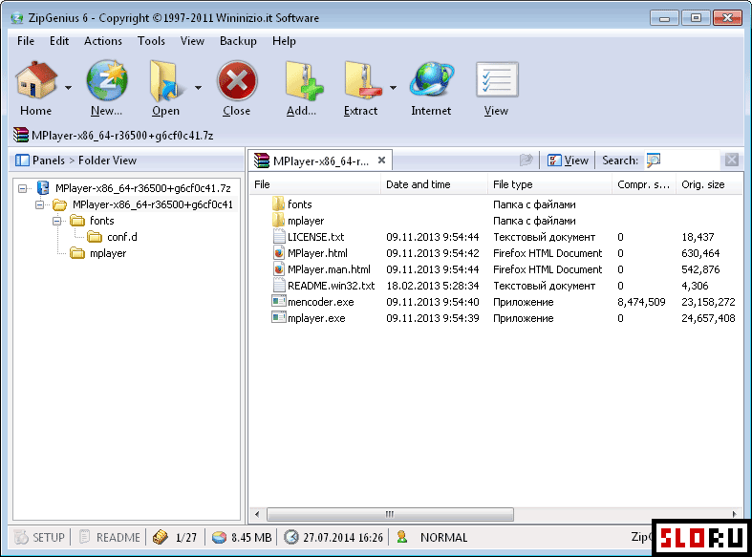752x557 pixels.
Task: Close the panel with grey X button
Action: tap(731, 160)
